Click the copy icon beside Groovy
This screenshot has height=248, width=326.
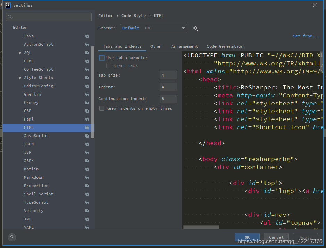(87, 103)
